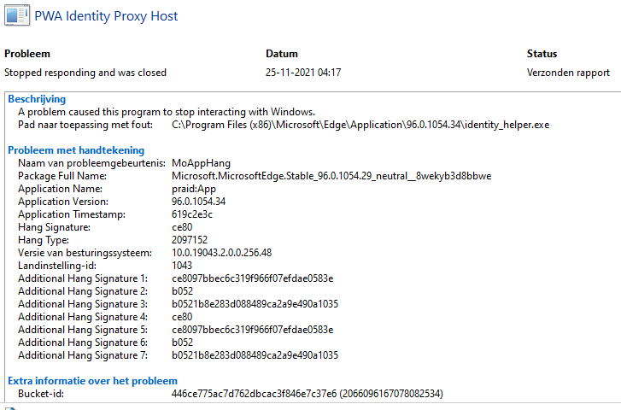Click the 'Pad naar toepassing met fout' label
Screen dimensions: 621x410
pyautogui.click(x=85, y=125)
